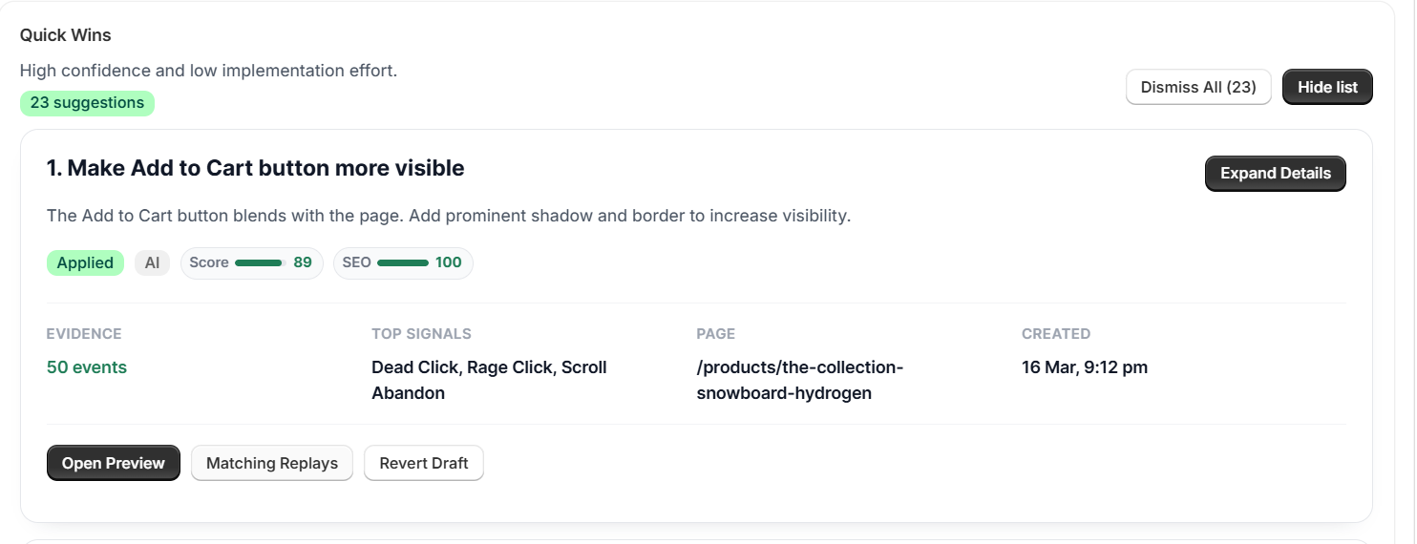Image resolution: width=1417 pixels, height=544 pixels.
Task: Click the SEO 100 progress bar
Action: [x=402, y=262]
